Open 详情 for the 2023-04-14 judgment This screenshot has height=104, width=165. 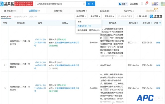[x=158, y=88]
